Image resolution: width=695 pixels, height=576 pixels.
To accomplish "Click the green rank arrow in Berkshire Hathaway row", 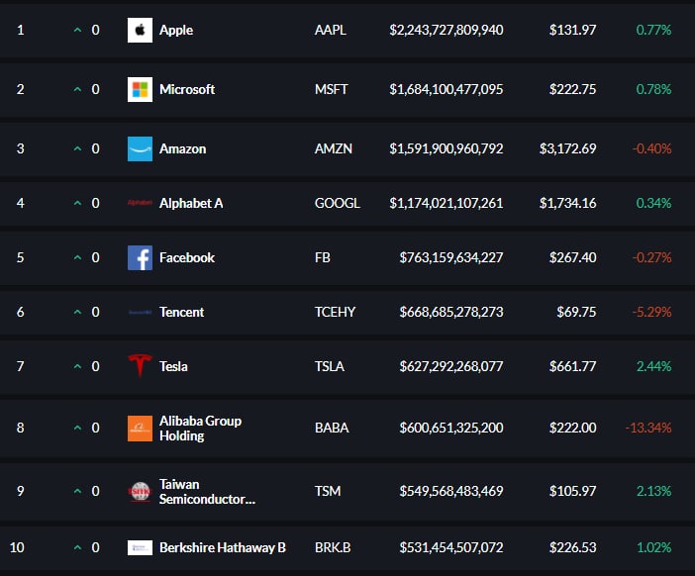I will click(x=77, y=547).
